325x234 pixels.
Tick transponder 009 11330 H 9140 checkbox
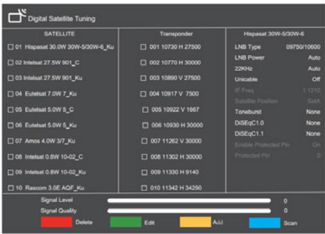click(145, 172)
